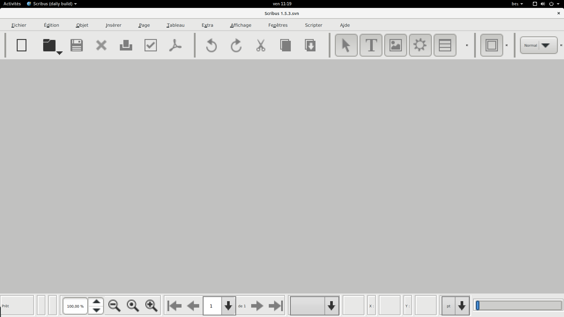Select the Image Frame tool
This screenshot has width=564, height=317.
pos(396,45)
